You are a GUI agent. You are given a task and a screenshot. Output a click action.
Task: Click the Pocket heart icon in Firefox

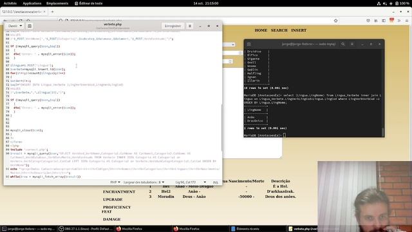coord(368,21)
